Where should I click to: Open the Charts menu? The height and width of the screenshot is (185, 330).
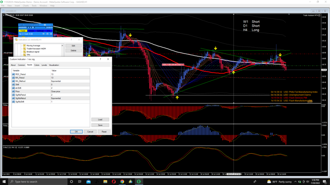tap(26, 6)
